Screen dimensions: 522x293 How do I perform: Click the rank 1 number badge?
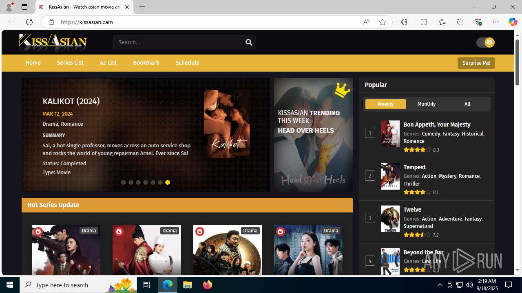click(x=370, y=133)
